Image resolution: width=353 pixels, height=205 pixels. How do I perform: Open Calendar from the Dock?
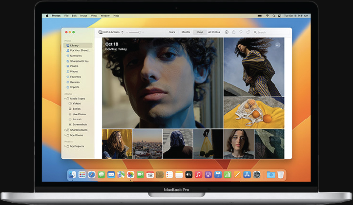click(x=150, y=175)
